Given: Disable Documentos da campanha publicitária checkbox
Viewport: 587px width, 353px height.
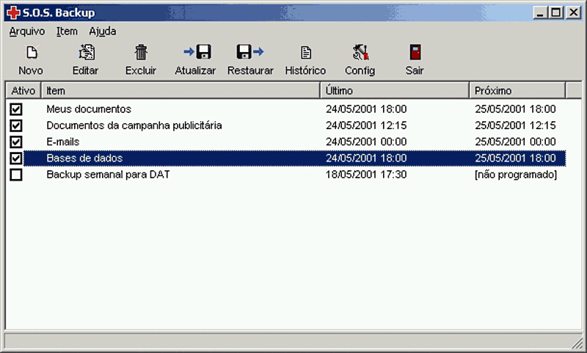Looking at the screenshot, I should (16, 125).
